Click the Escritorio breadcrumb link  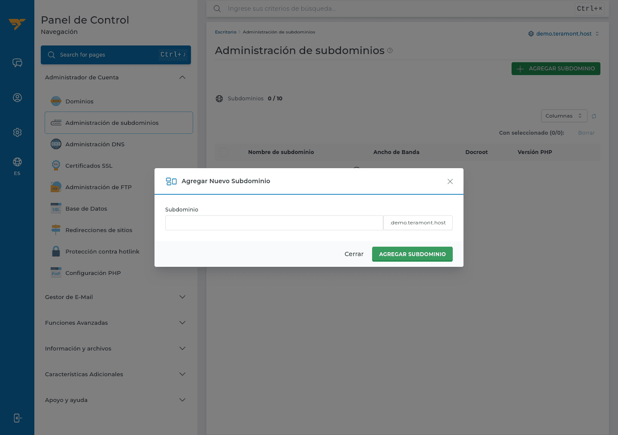pyautogui.click(x=225, y=32)
